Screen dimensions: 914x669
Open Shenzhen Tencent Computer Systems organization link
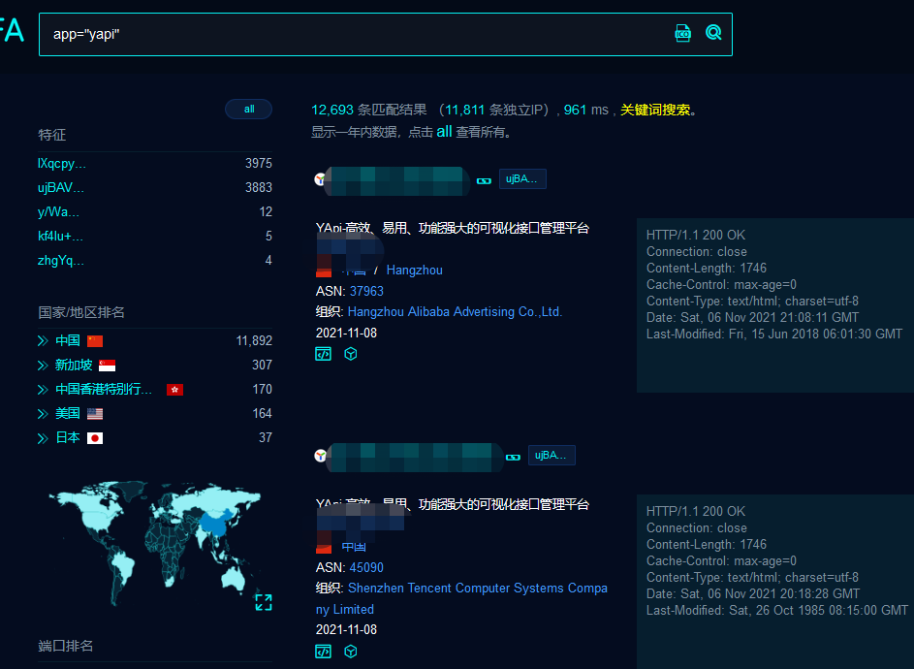461,598
